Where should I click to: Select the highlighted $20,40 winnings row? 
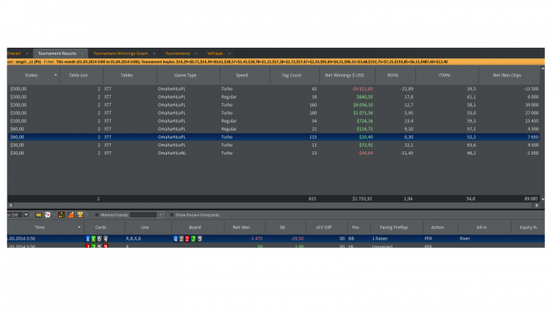coord(274,137)
